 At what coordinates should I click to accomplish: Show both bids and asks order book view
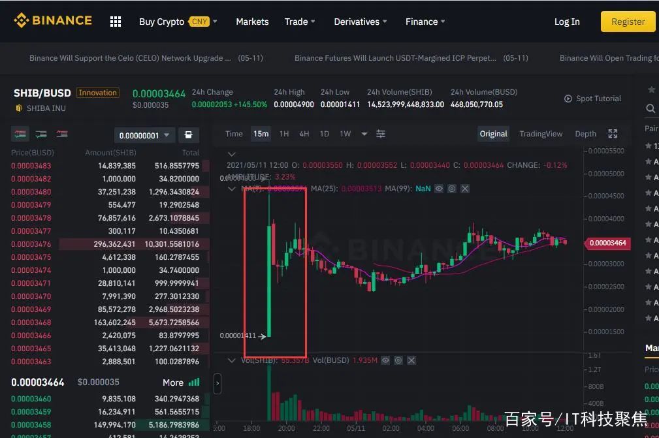pyautogui.click(x=20, y=134)
